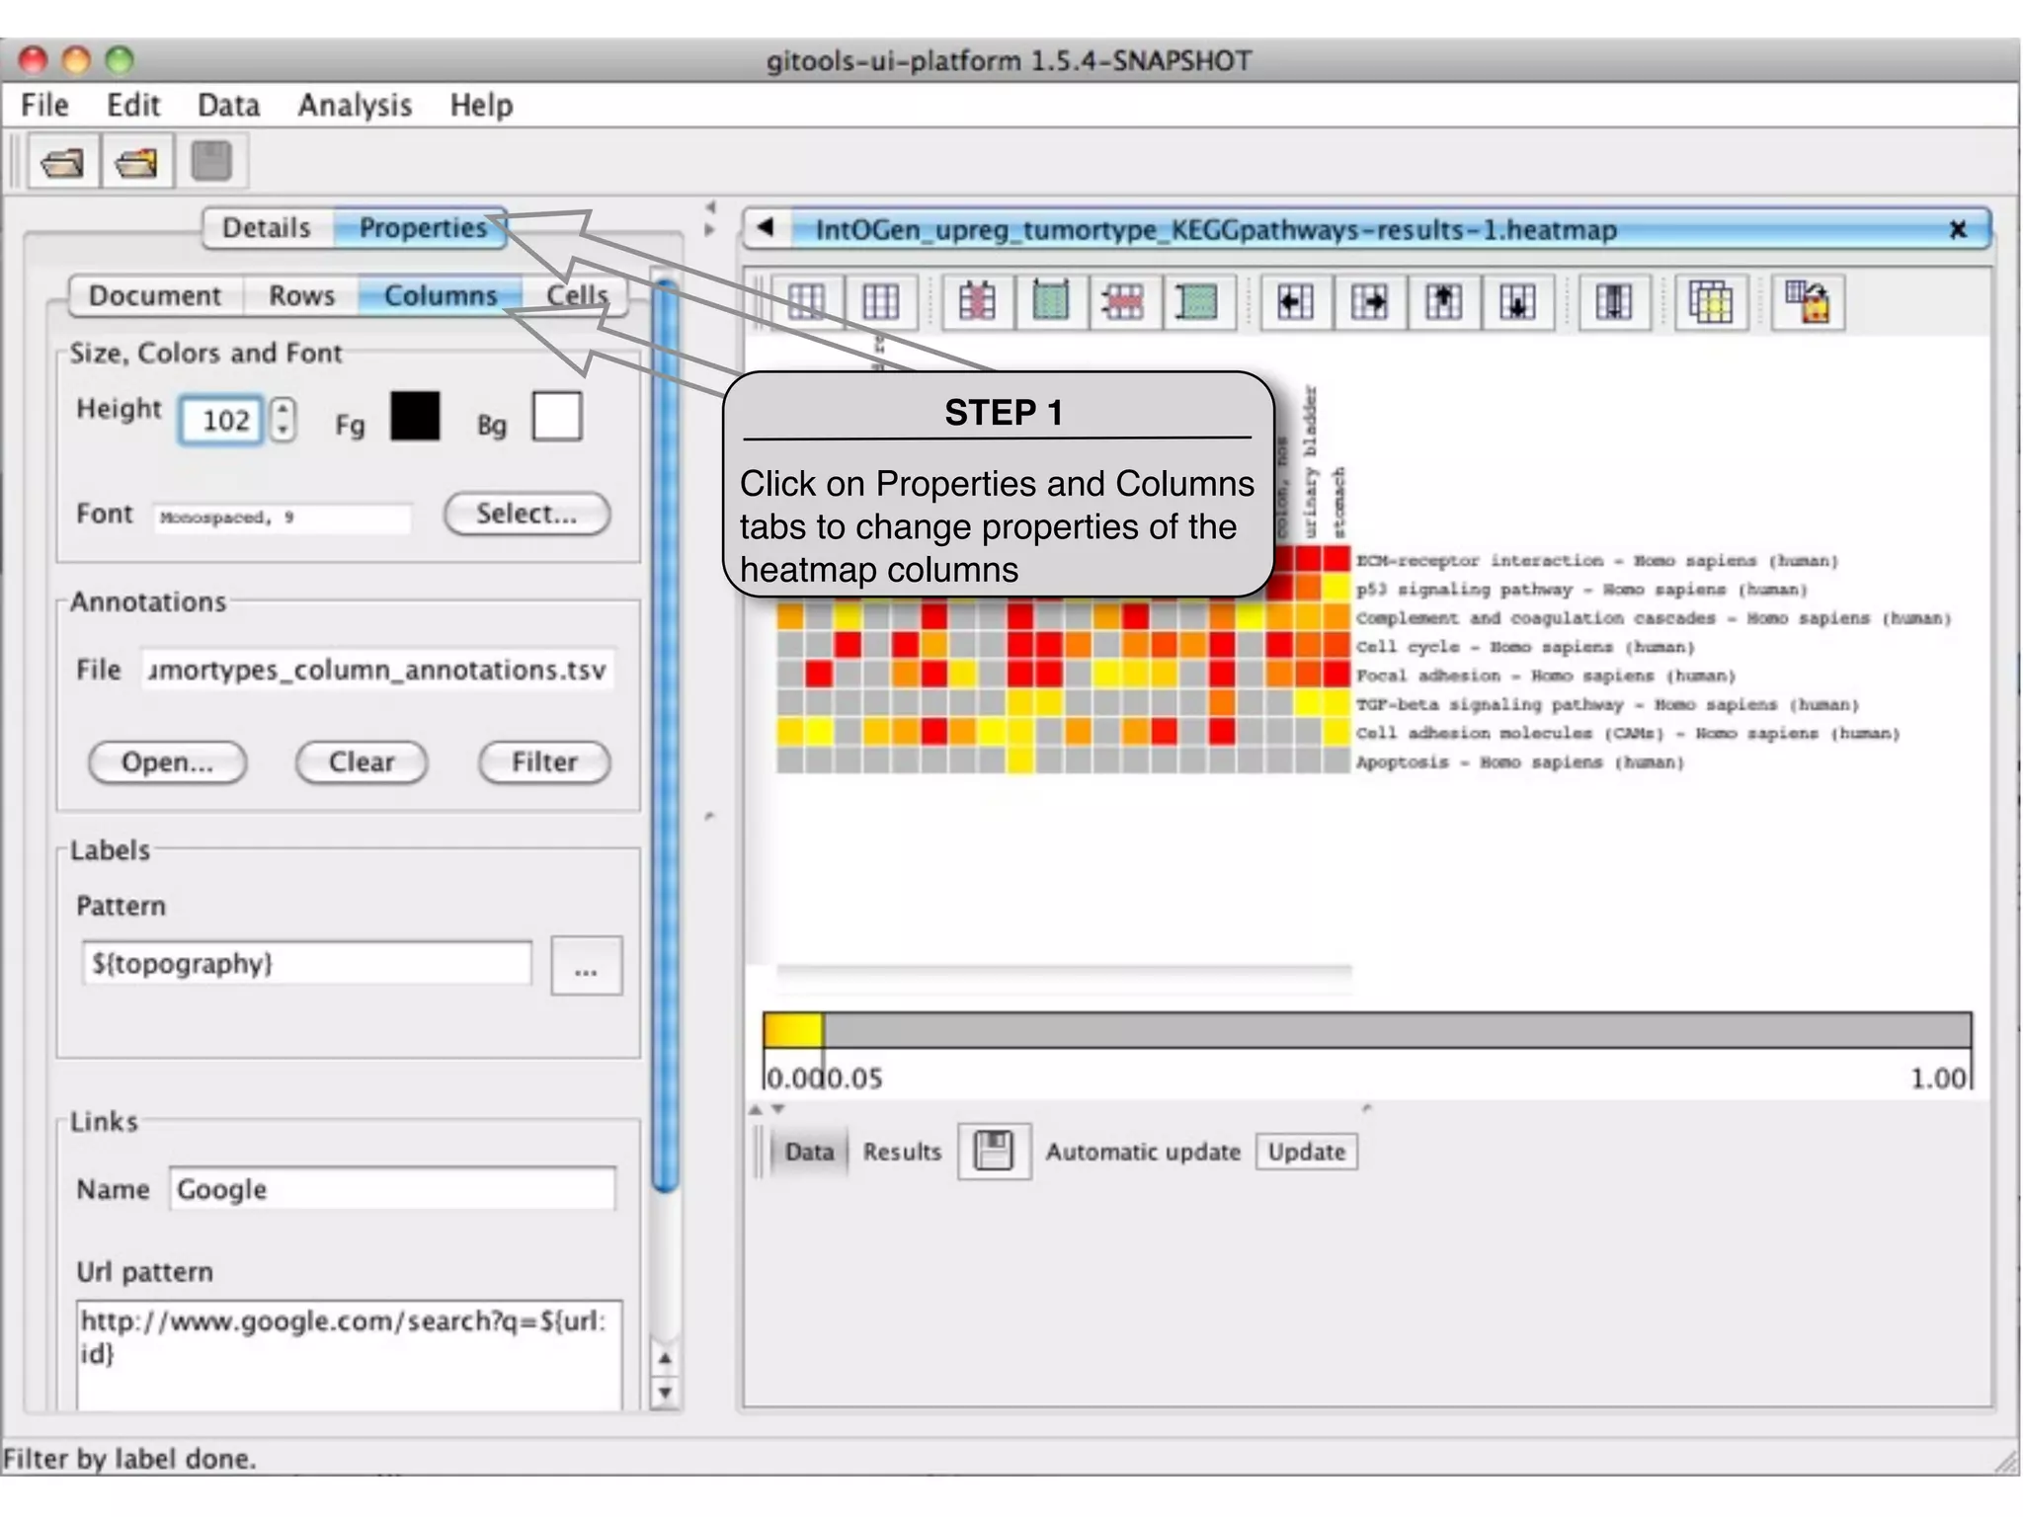Click the Links Name field containing Google

tap(391, 1189)
